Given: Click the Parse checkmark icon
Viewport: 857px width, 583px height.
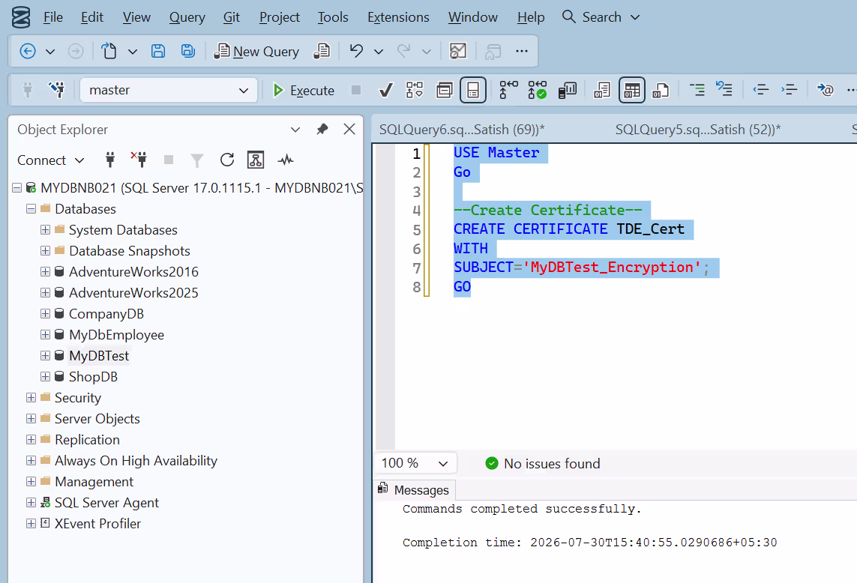Looking at the screenshot, I should coord(386,90).
